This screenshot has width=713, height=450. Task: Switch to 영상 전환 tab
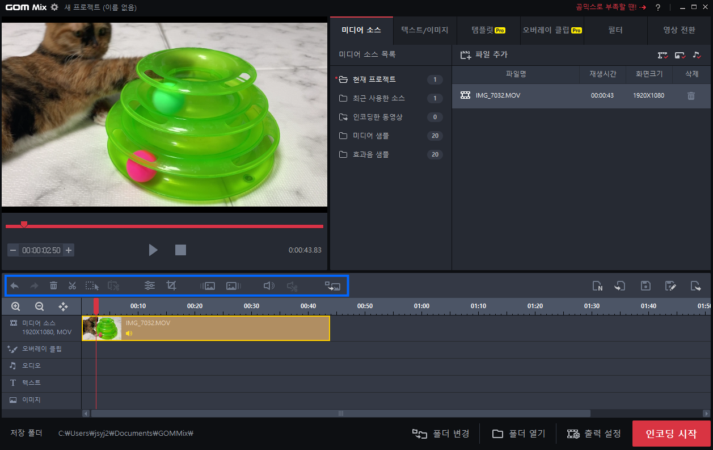[x=679, y=31]
